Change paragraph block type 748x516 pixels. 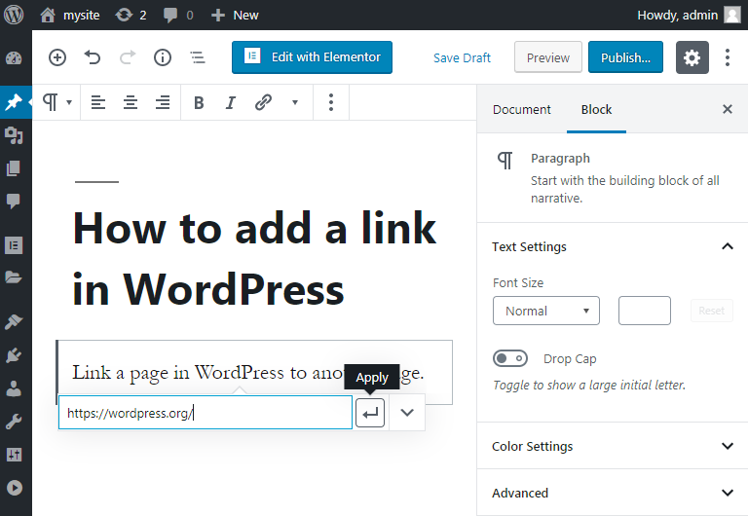click(56, 102)
